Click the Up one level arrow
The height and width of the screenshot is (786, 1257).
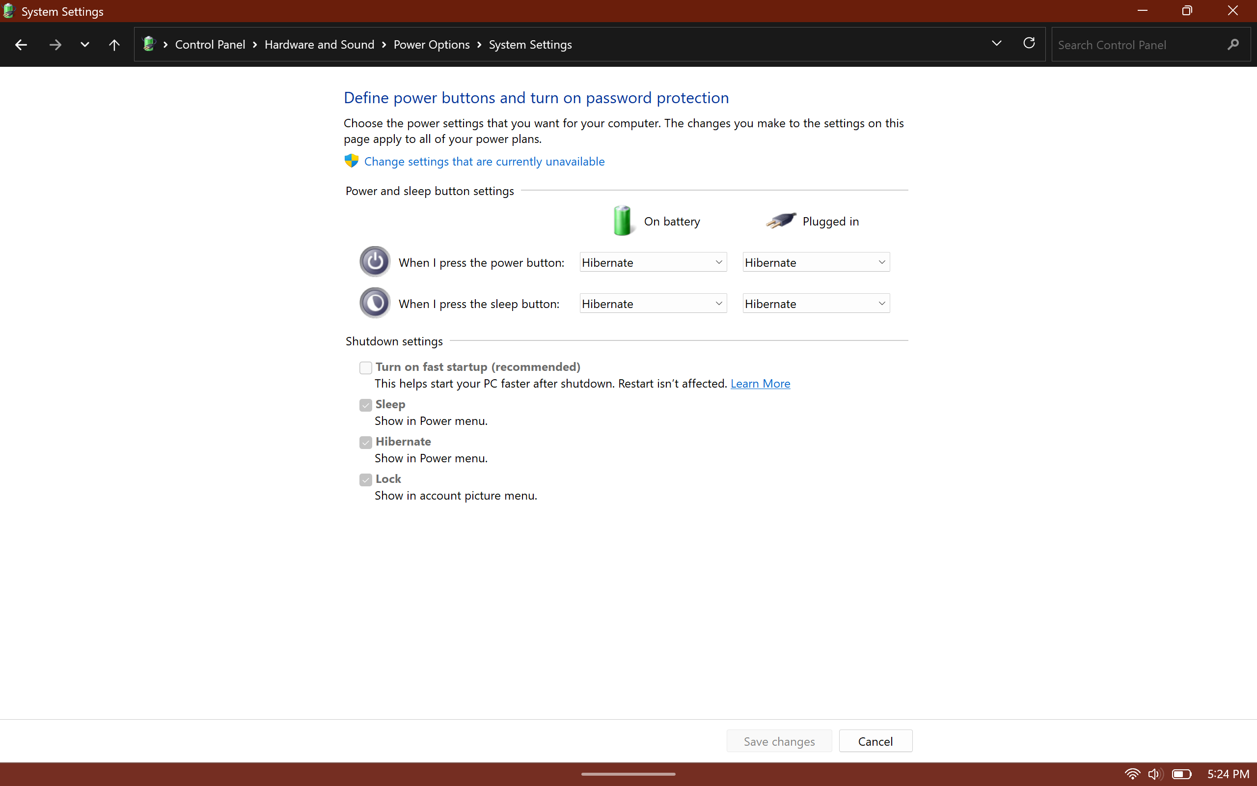pyautogui.click(x=114, y=45)
